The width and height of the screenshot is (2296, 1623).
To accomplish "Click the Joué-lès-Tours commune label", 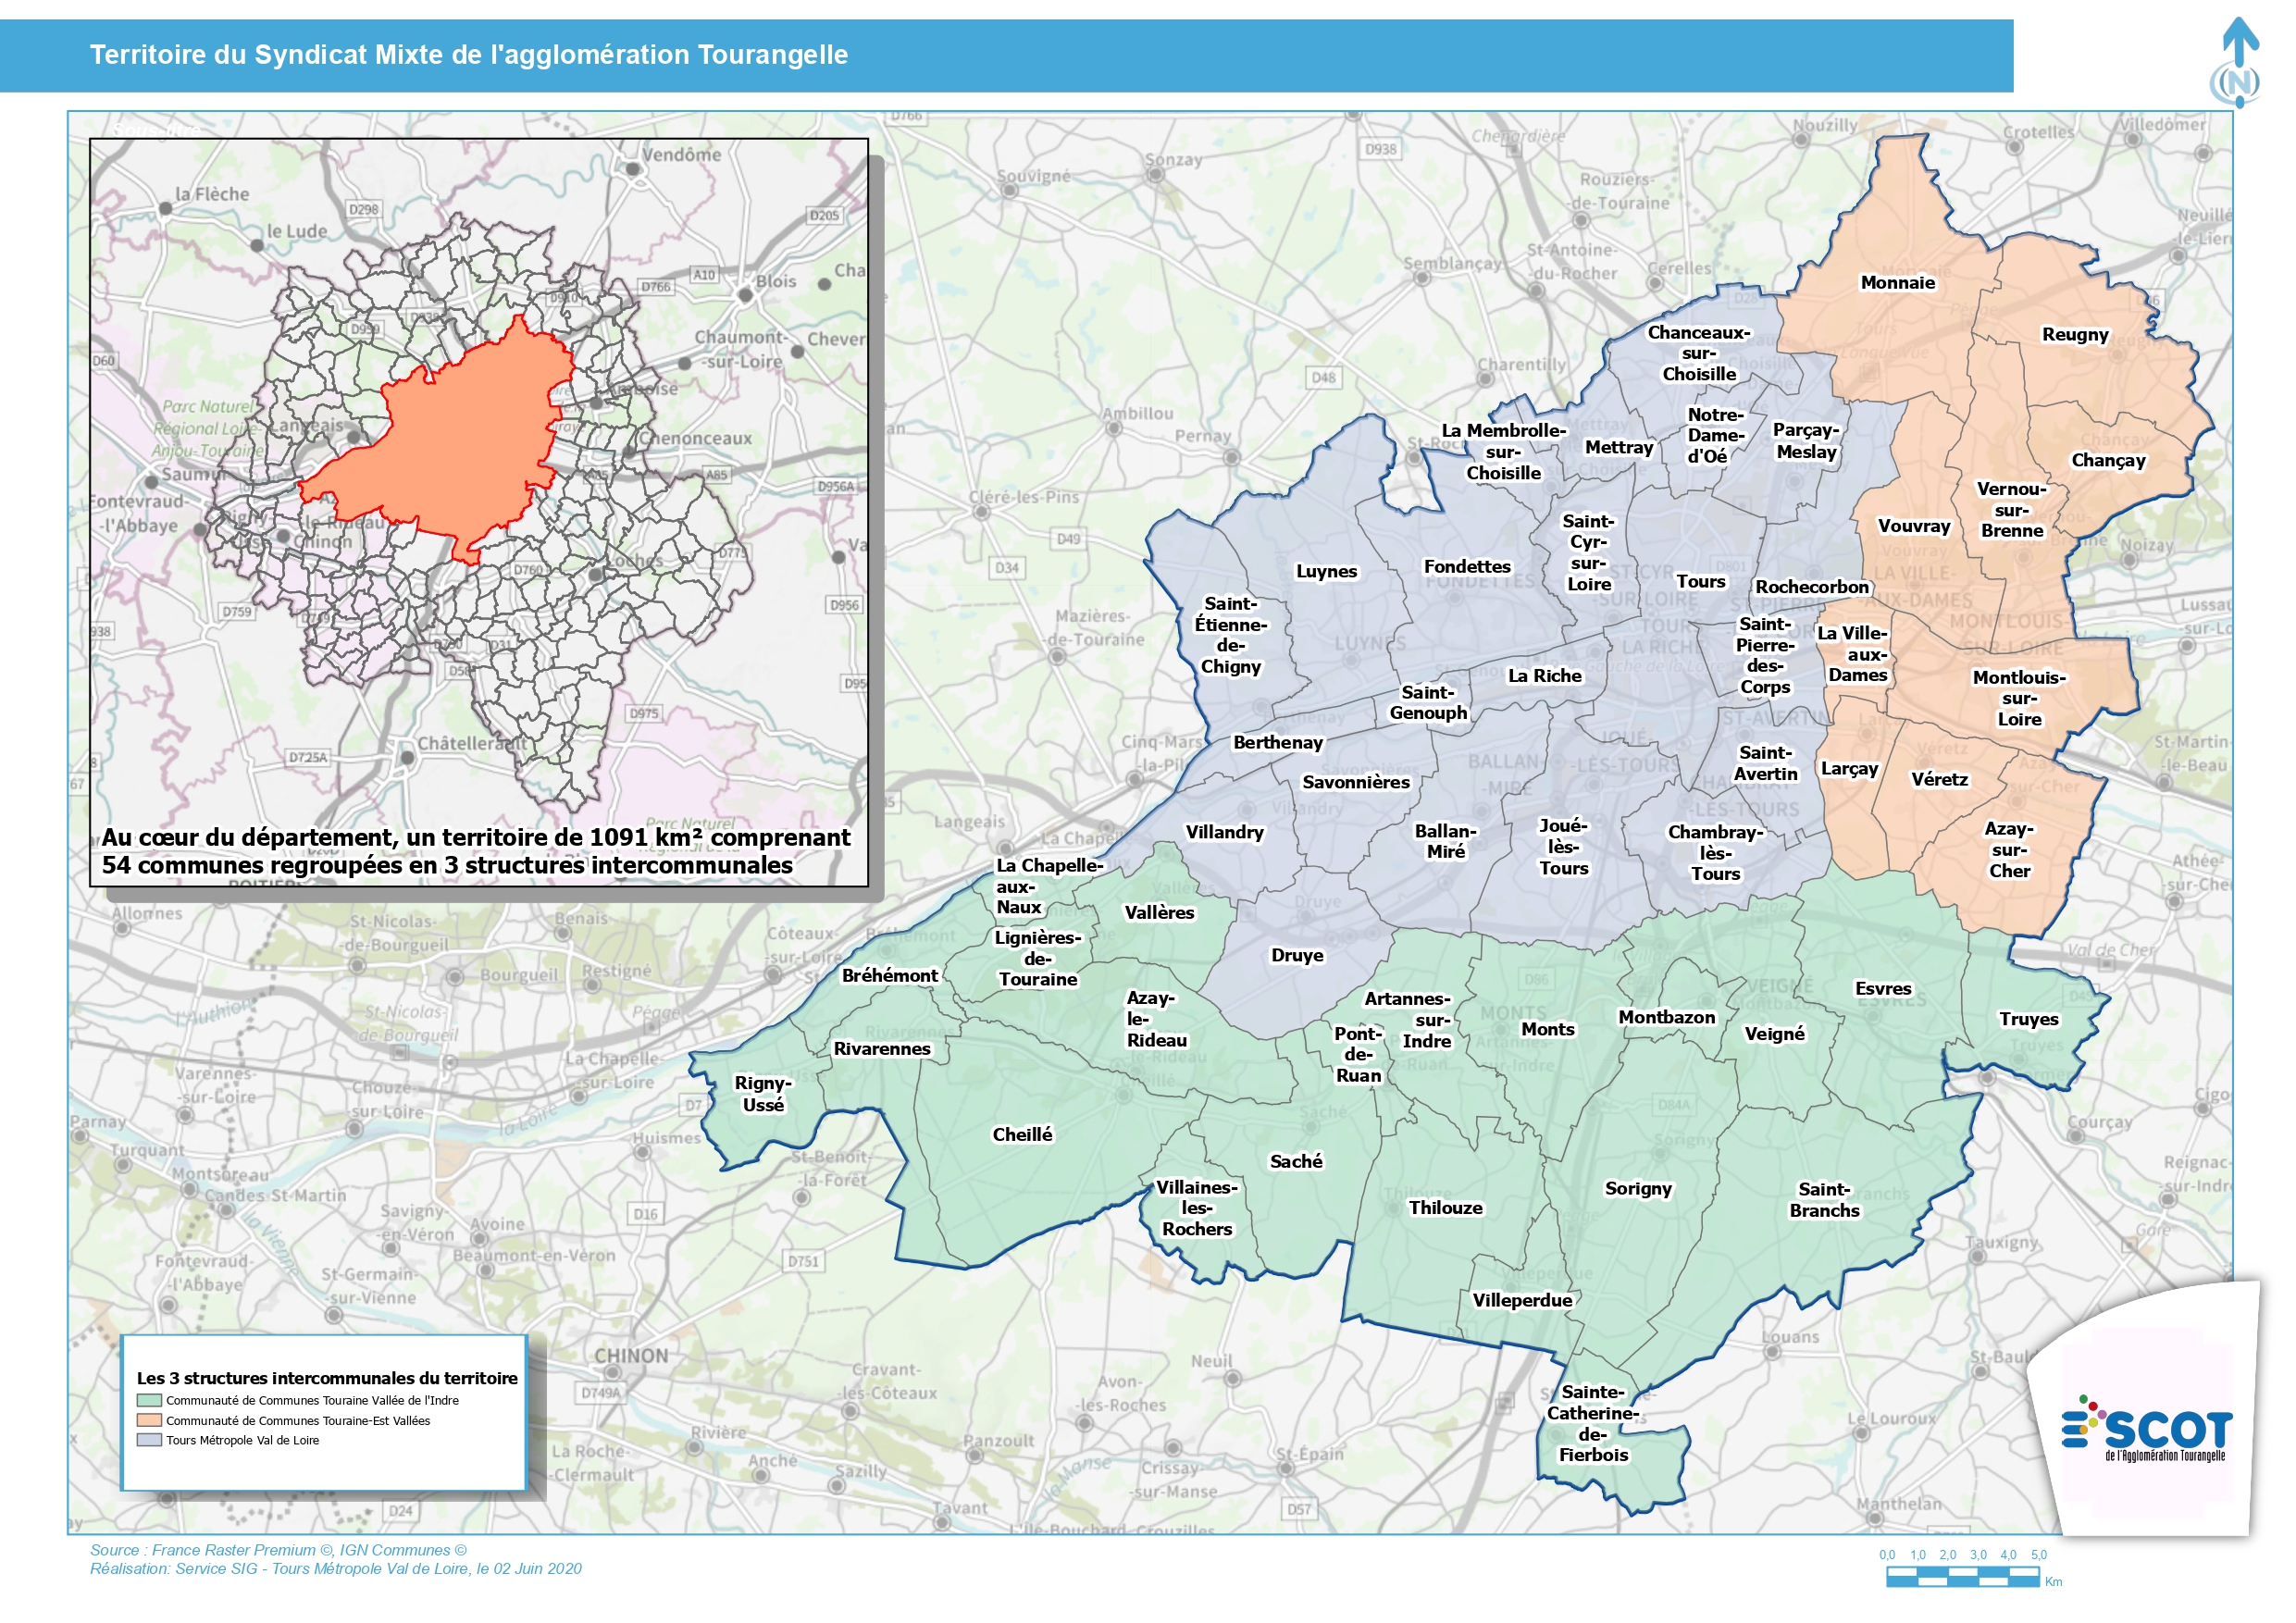I will click(x=1563, y=847).
